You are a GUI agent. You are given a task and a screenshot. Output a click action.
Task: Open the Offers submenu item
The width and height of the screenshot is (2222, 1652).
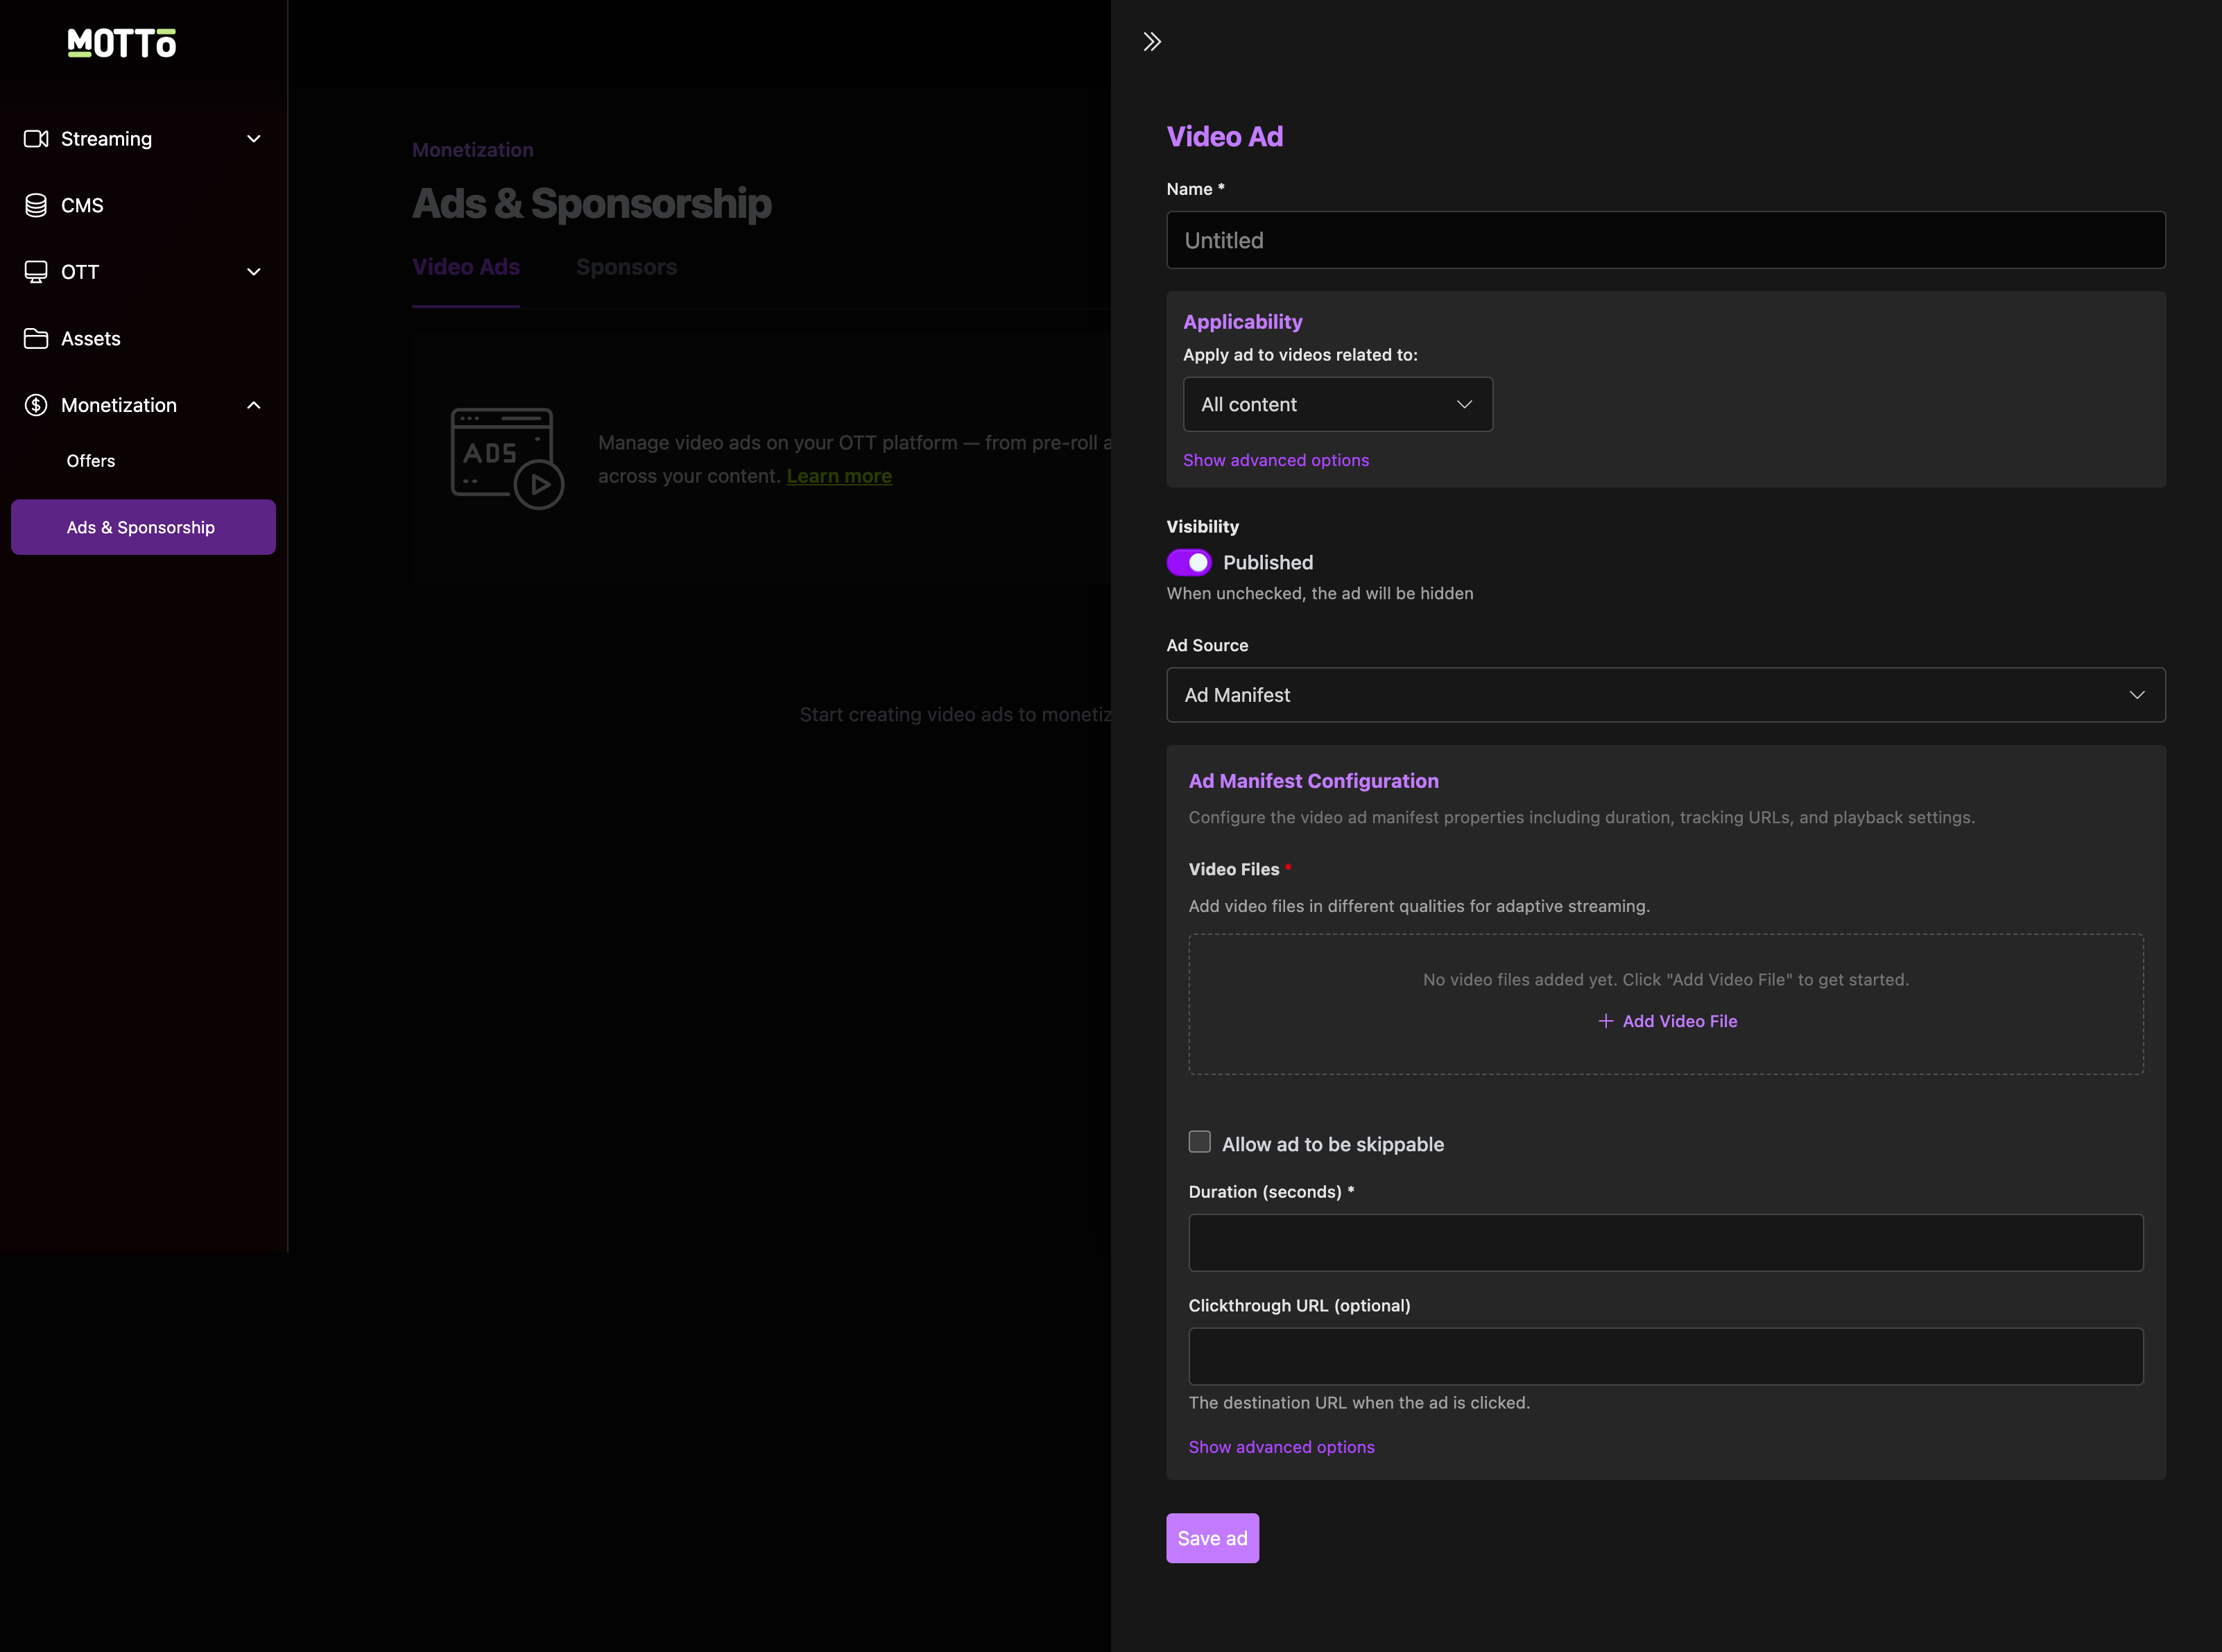91,461
